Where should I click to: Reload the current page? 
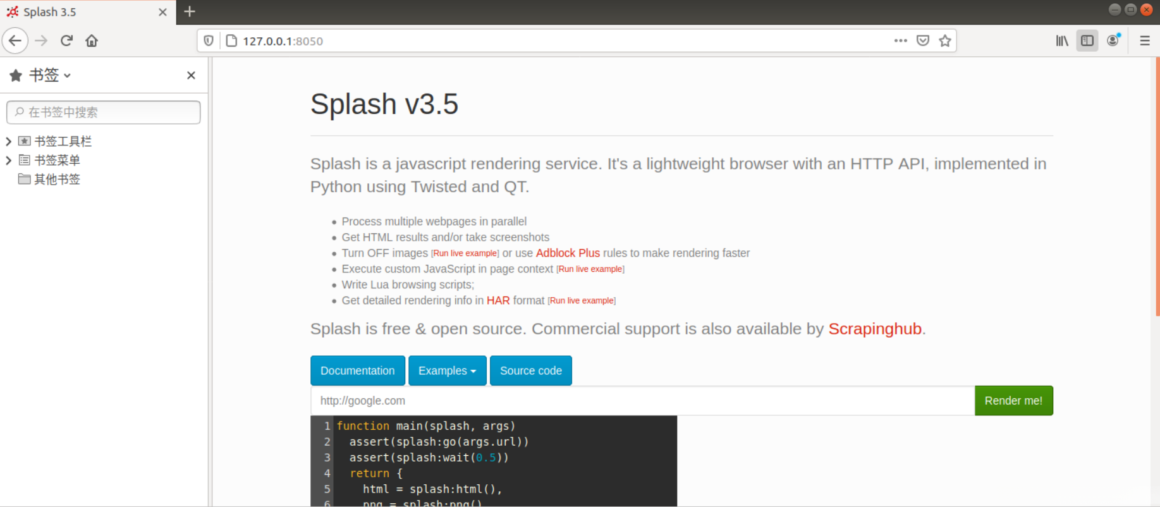click(66, 41)
